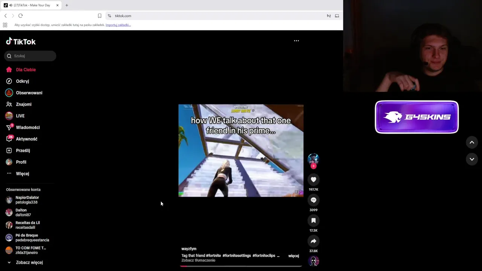This screenshot has width=482, height=271.
Task: Go to previous video with up chevron
Action: tap(472, 142)
